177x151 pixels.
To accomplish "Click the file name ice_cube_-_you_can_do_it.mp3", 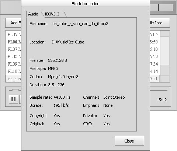I will 80,24.
